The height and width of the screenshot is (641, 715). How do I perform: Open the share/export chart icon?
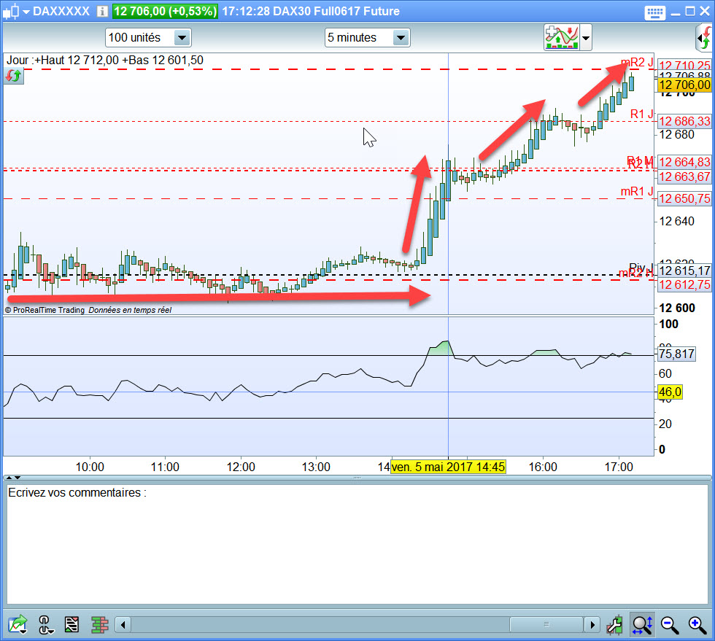(18, 623)
